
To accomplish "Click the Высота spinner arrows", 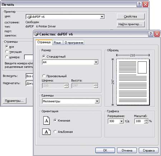I will point(96,86).
